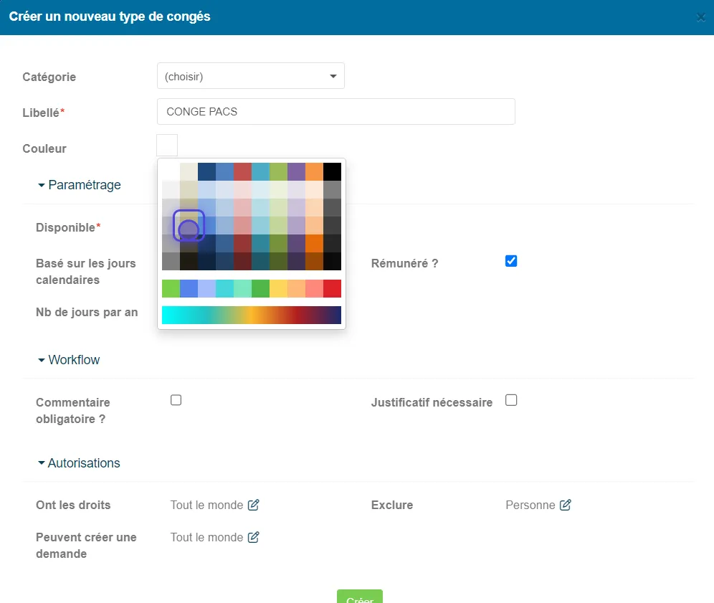Click the white Couleur preview box
714x603 pixels.
[167, 146]
